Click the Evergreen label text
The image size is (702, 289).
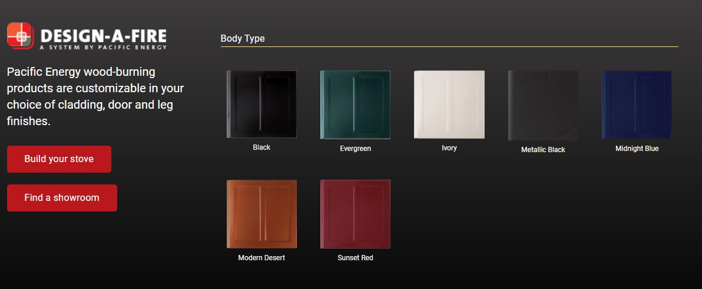point(356,149)
